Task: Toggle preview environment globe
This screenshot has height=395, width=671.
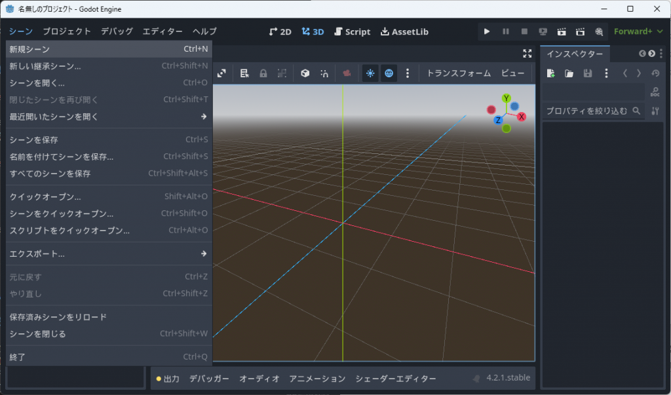Action: click(389, 73)
